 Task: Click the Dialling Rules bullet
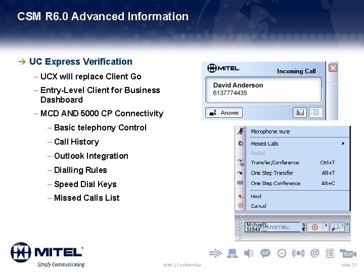coord(80,170)
